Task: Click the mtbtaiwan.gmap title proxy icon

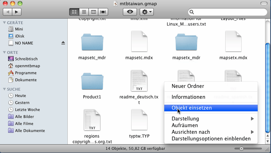Action: [115, 4]
